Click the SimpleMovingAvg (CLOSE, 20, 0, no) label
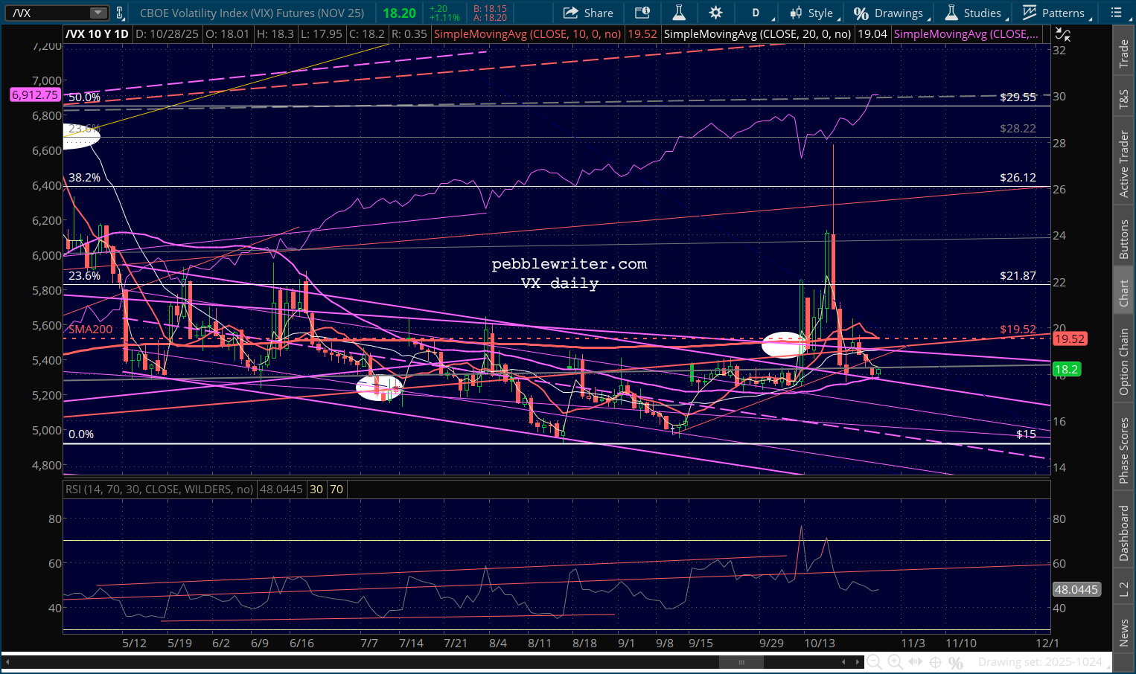Image resolution: width=1136 pixels, height=674 pixels. click(x=757, y=34)
